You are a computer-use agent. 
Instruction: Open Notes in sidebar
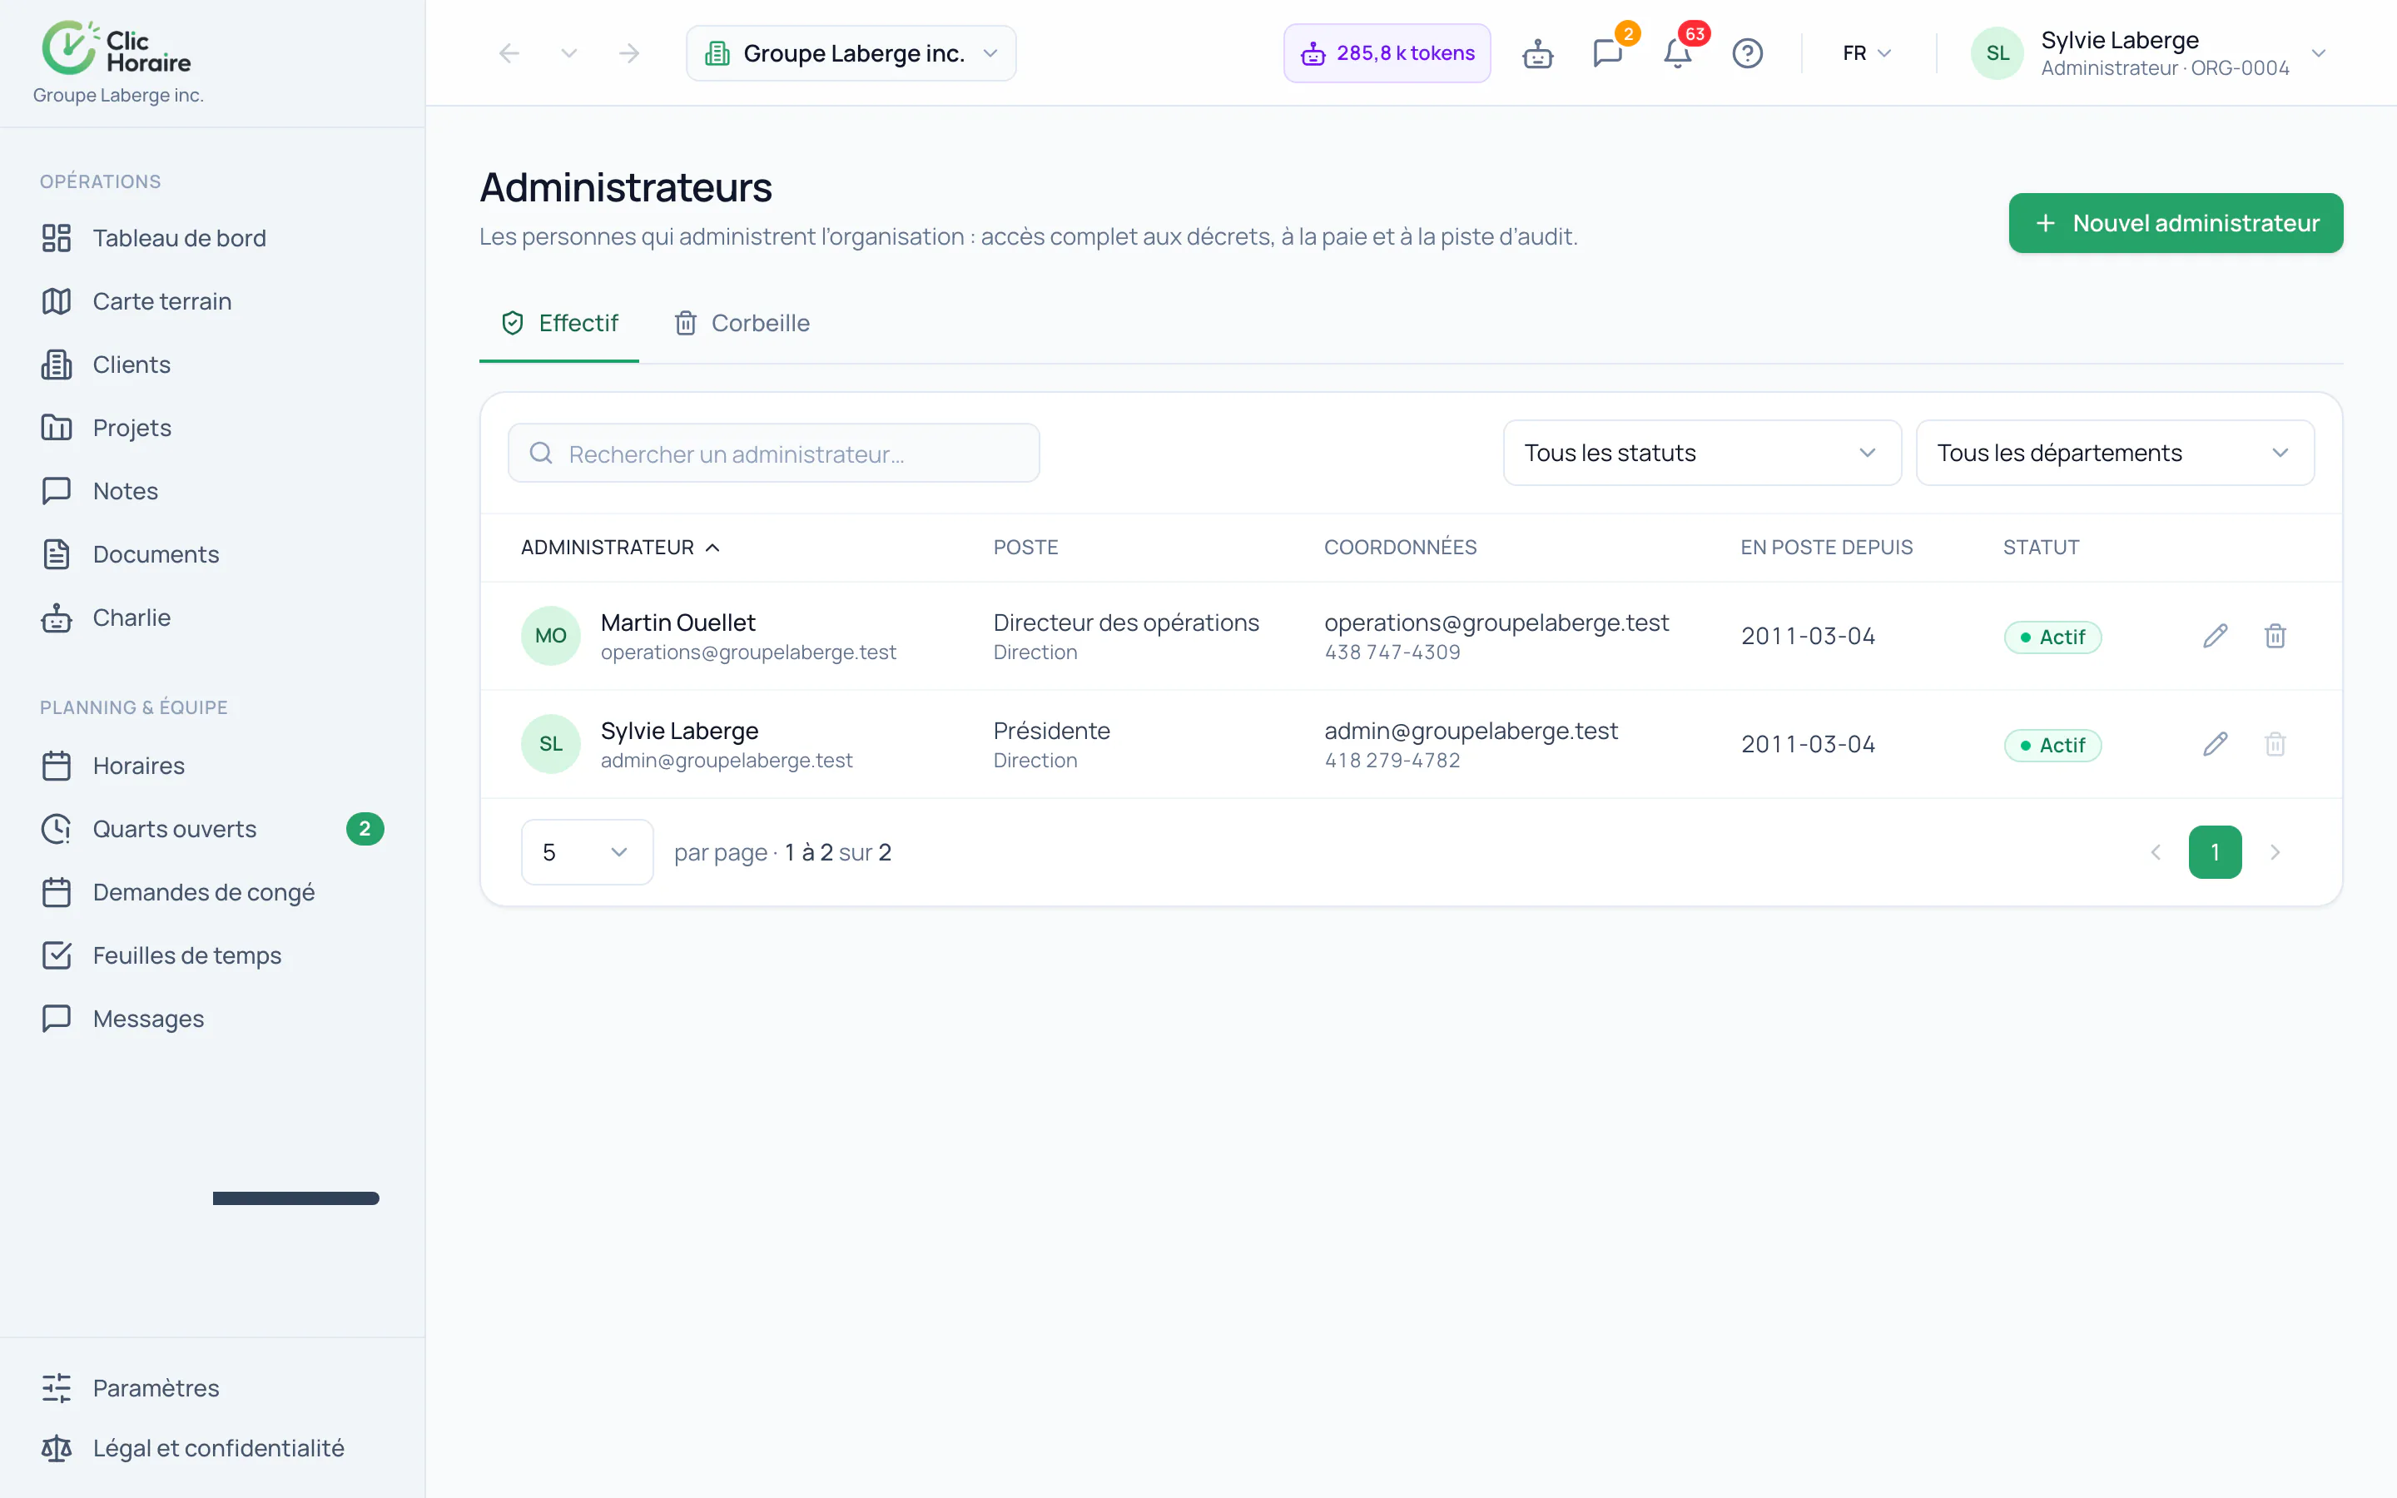click(212, 491)
